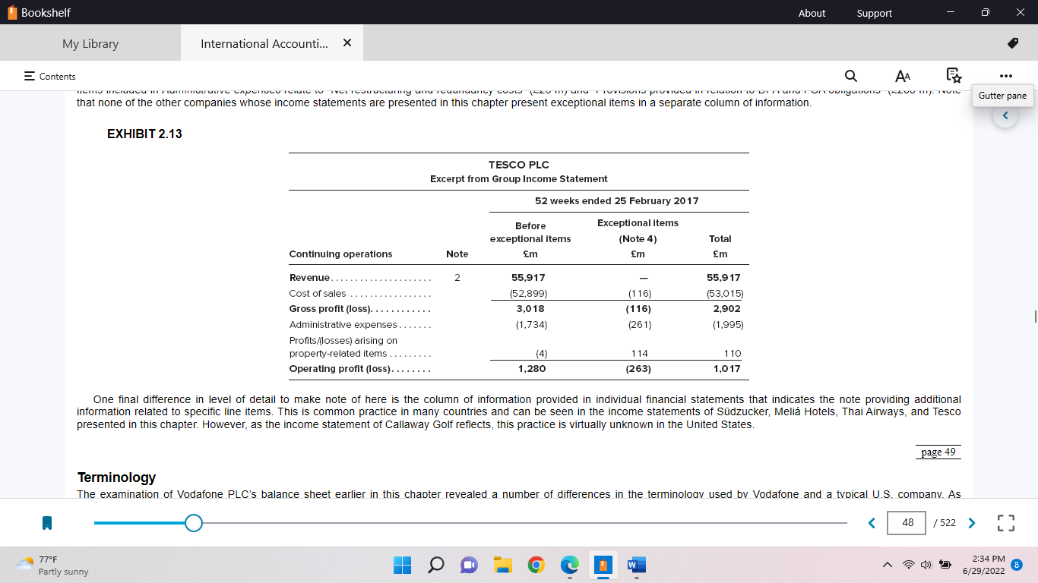The width and height of the screenshot is (1038, 583).
Task: Click the 'EXHIBIT 2.13' heading
Action: [x=144, y=134]
